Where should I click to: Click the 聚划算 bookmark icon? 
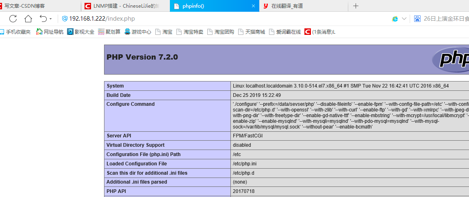coord(101,32)
